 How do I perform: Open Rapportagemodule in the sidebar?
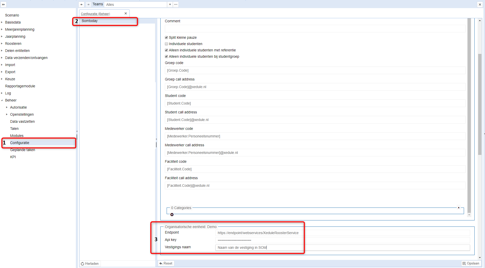coord(20,86)
